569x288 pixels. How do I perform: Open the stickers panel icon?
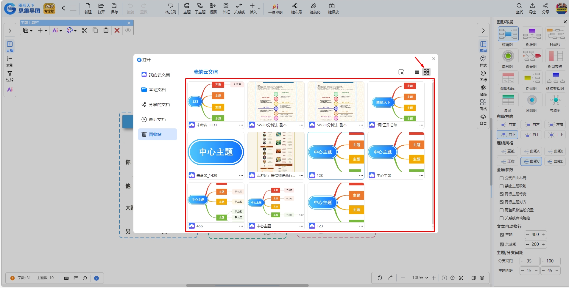point(483,90)
